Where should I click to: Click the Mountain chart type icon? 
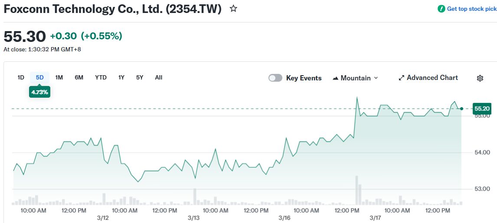(335, 78)
